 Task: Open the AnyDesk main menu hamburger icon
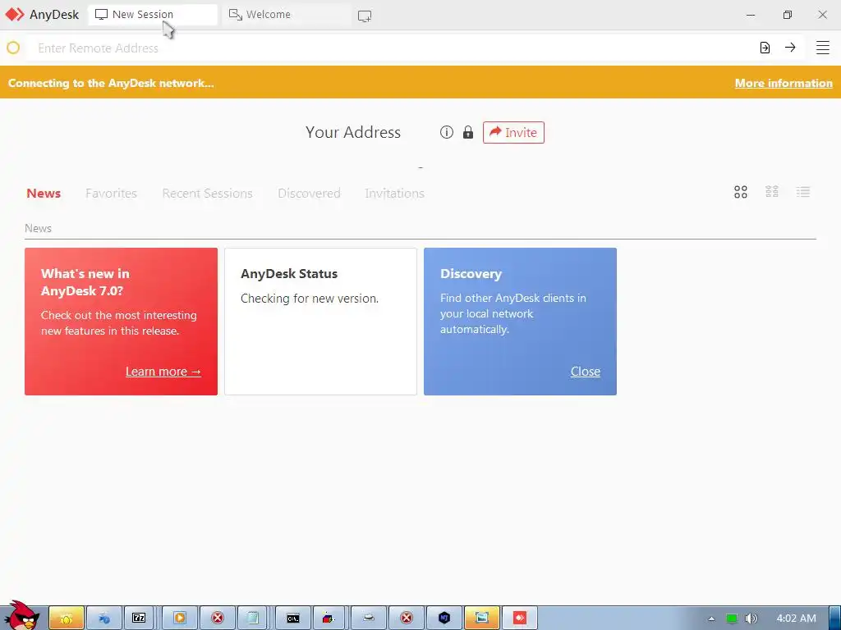click(x=822, y=48)
